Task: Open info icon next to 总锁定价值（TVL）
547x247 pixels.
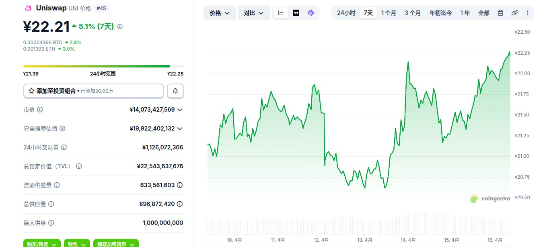Action: coord(79,166)
